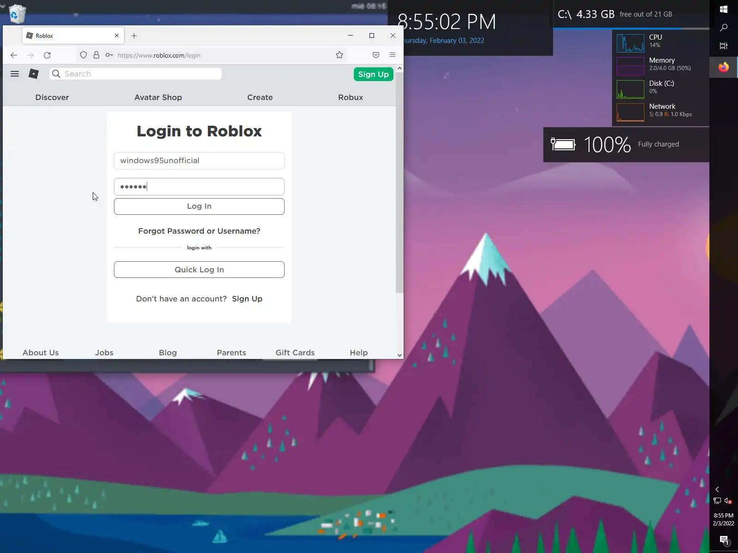Open the Gift Cards footer link
Viewport: 738px width, 553px height.
coord(295,353)
